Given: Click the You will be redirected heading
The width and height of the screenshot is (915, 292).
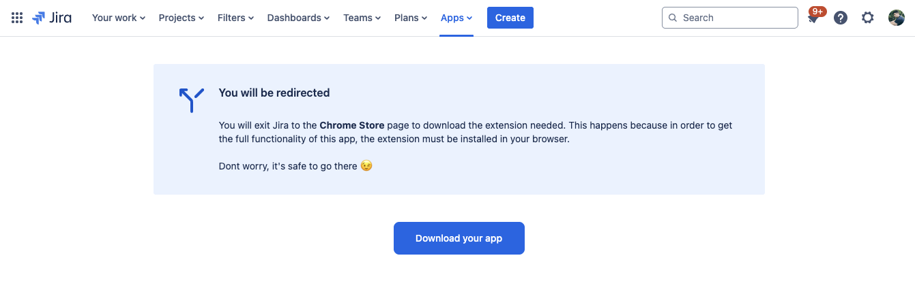Looking at the screenshot, I should coord(274,93).
